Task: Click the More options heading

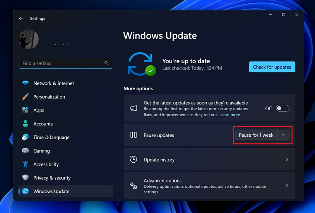Action: [138, 88]
